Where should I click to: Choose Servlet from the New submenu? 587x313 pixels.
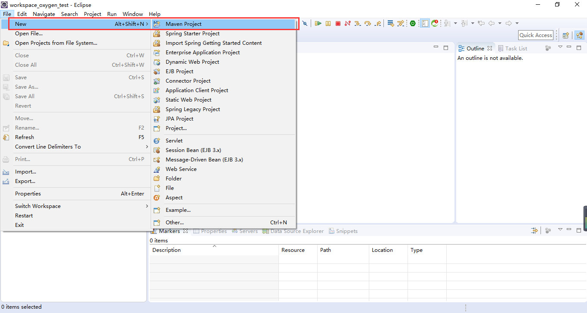point(223,140)
